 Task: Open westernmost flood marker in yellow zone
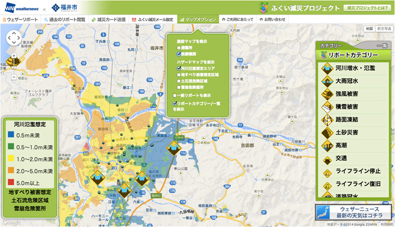(x=97, y=178)
